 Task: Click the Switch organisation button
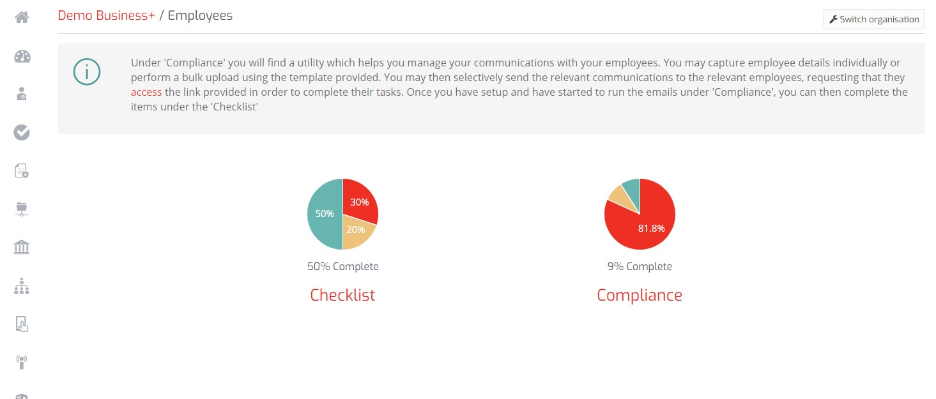coord(874,19)
